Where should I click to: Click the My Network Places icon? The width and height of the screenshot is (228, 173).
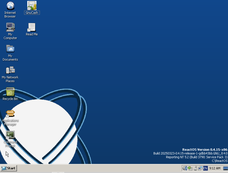(10, 71)
